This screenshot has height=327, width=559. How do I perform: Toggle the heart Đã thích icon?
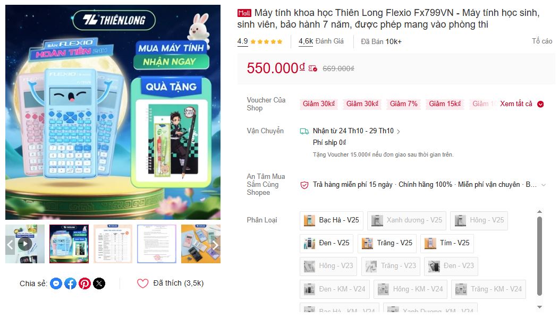pos(142,283)
